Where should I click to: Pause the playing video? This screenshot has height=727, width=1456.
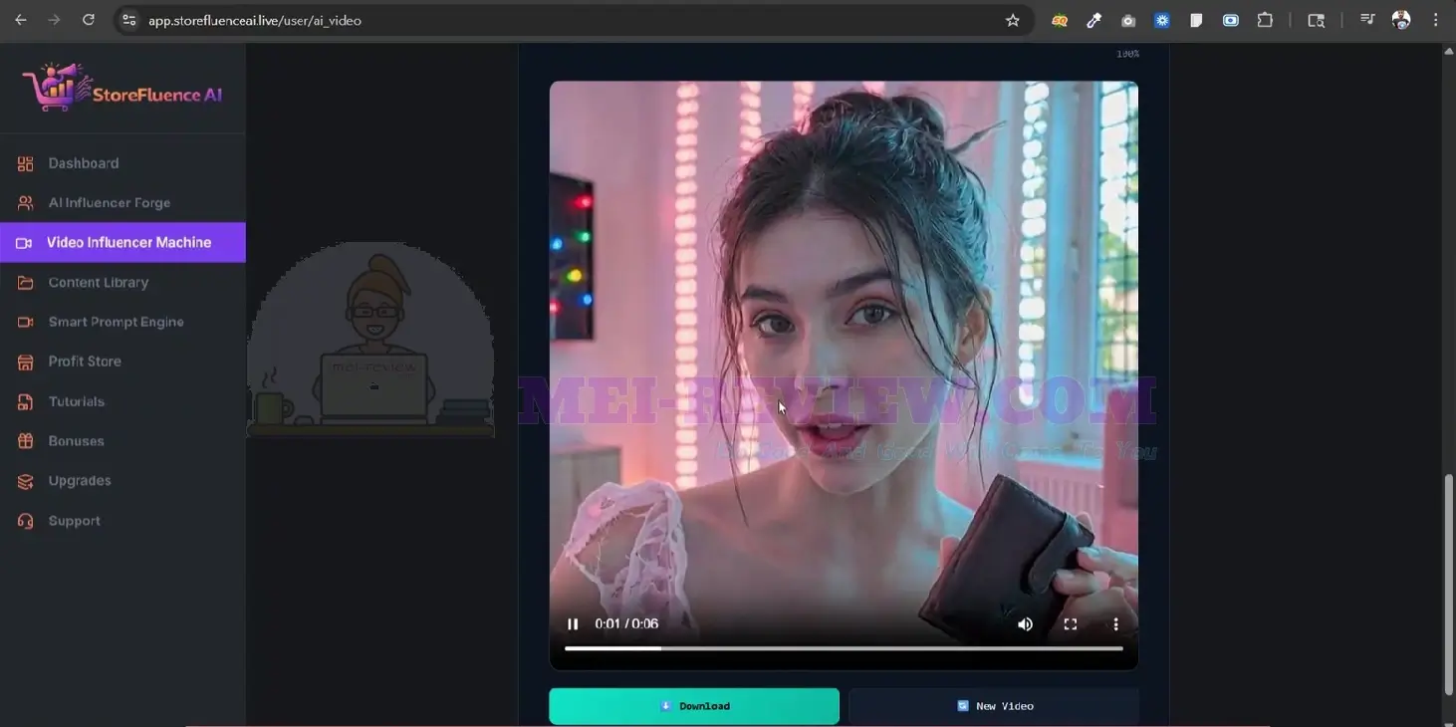(573, 624)
